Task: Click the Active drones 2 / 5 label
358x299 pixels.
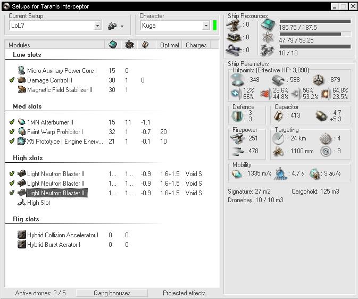Action: pos(40,293)
